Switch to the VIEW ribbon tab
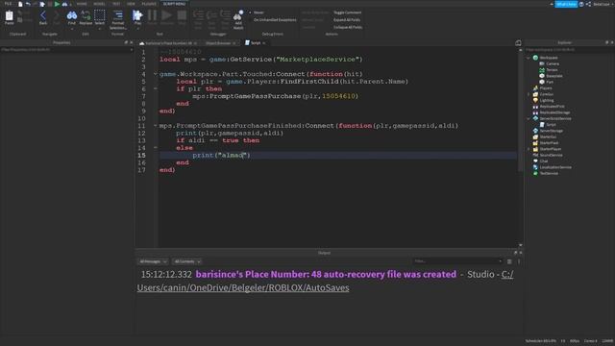615x346 pixels. [131, 4]
